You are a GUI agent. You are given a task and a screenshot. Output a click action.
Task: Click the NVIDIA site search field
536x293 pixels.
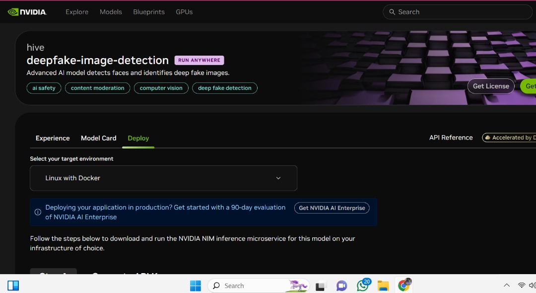pos(458,12)
